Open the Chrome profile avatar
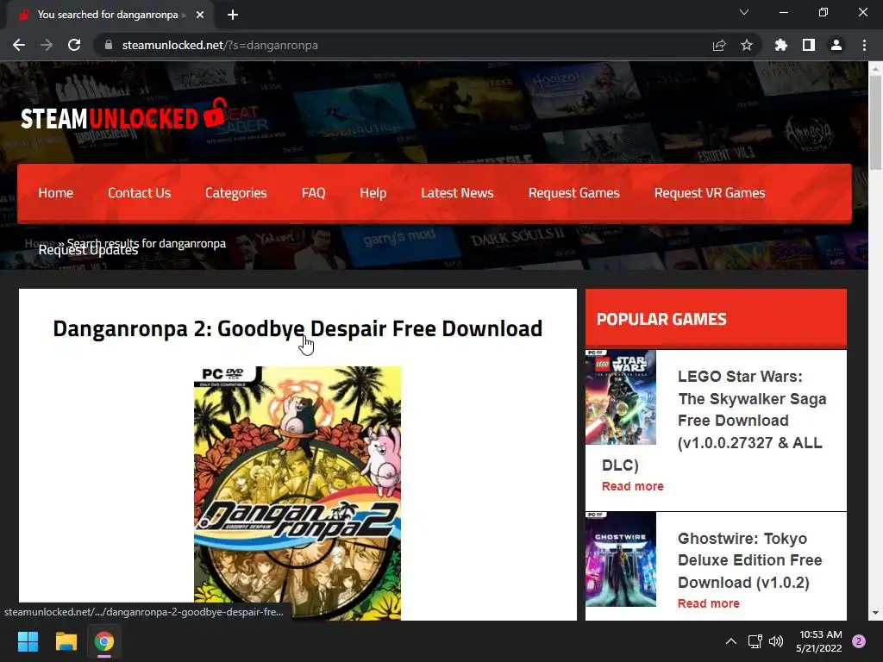The width and height of the screenshot is (883, 662). pyautogui.click(x=836, y=45)
